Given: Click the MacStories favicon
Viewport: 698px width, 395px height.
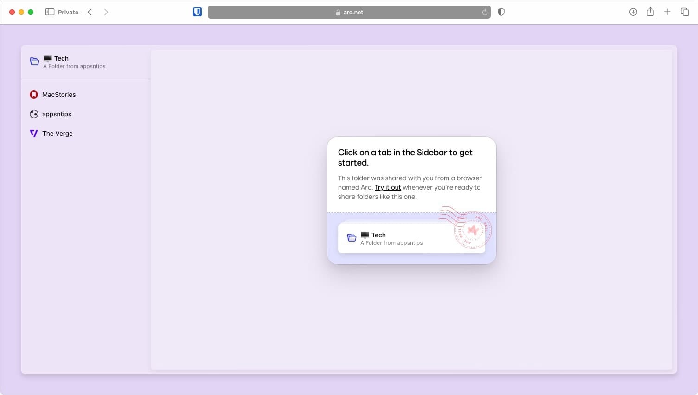Looking at the screenshot, I should point(33,94).
